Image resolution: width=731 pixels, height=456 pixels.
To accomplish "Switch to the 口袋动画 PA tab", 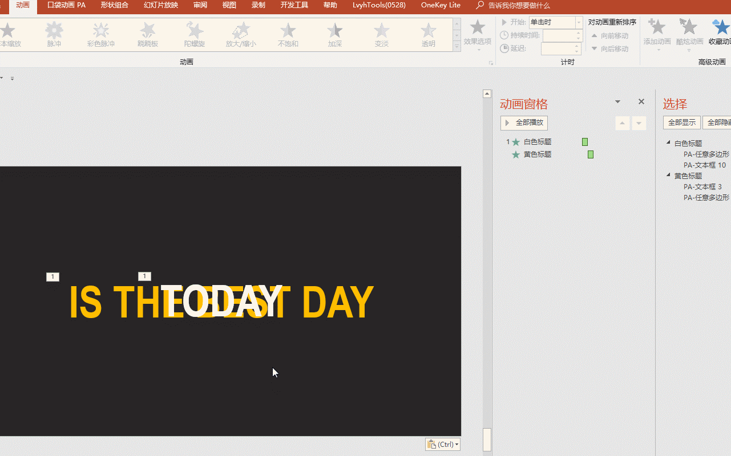I will [x=66, y=5].
